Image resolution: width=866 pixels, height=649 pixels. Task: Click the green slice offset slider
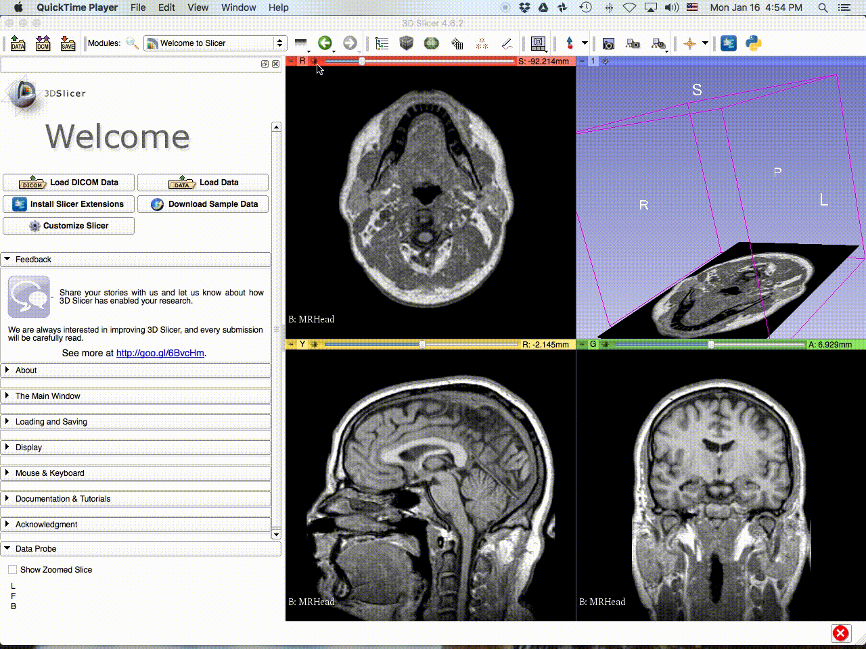pos(710,344)
